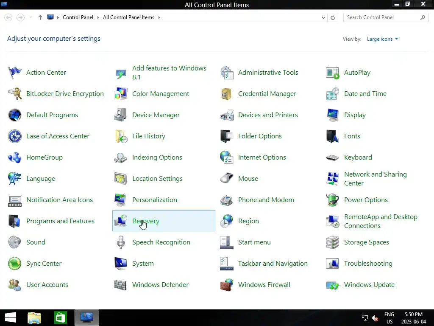
Task: Open the Windows Defender wall icon
Action: [121, 285]
